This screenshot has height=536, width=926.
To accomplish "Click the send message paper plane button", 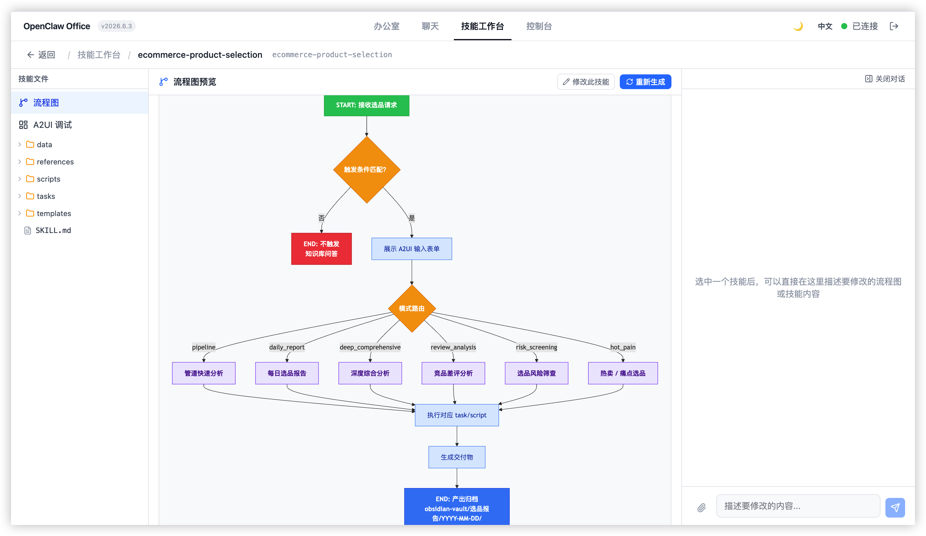I will (x=895, y=507).
